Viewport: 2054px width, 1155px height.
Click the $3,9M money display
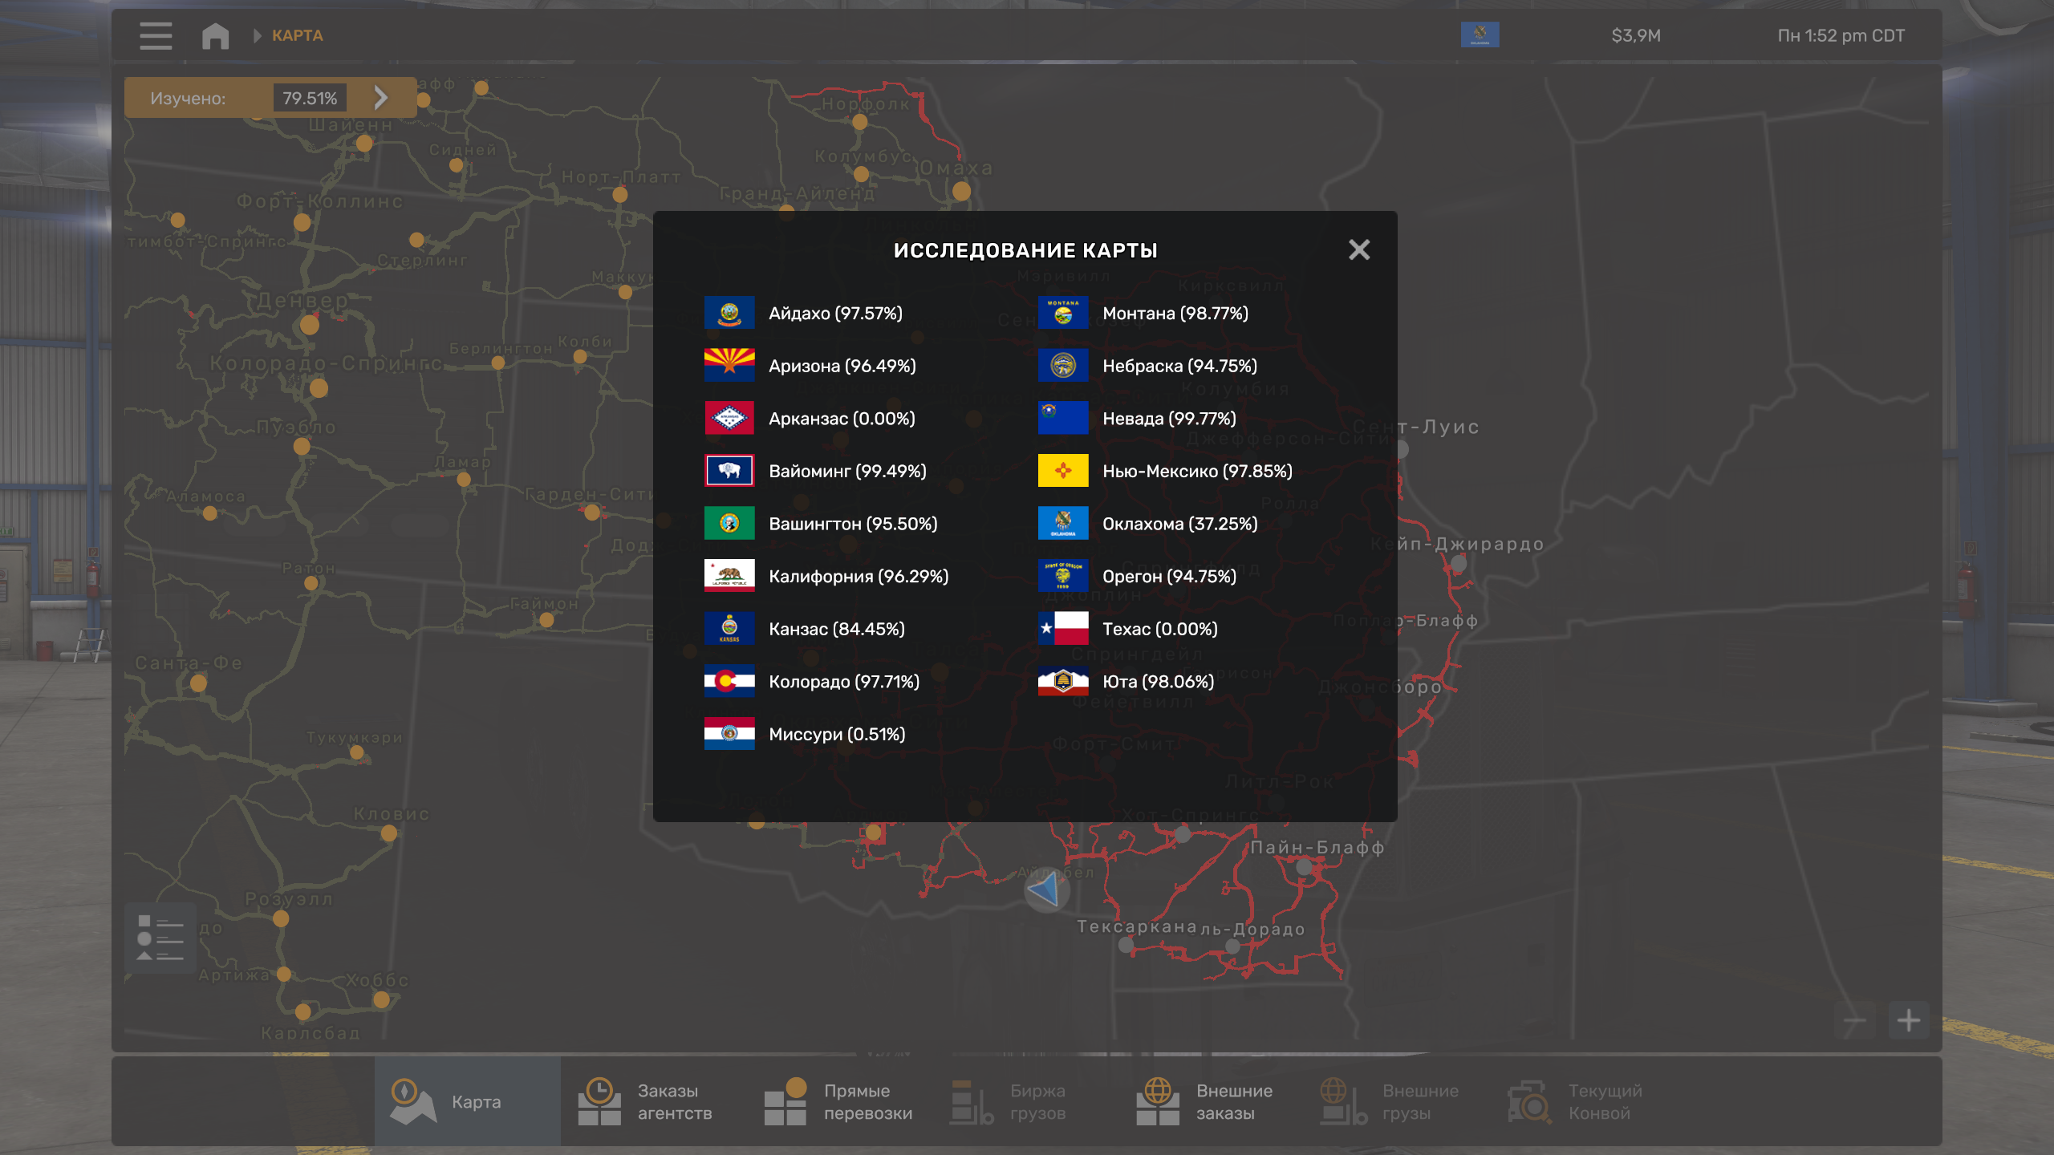coord(1636,36)
